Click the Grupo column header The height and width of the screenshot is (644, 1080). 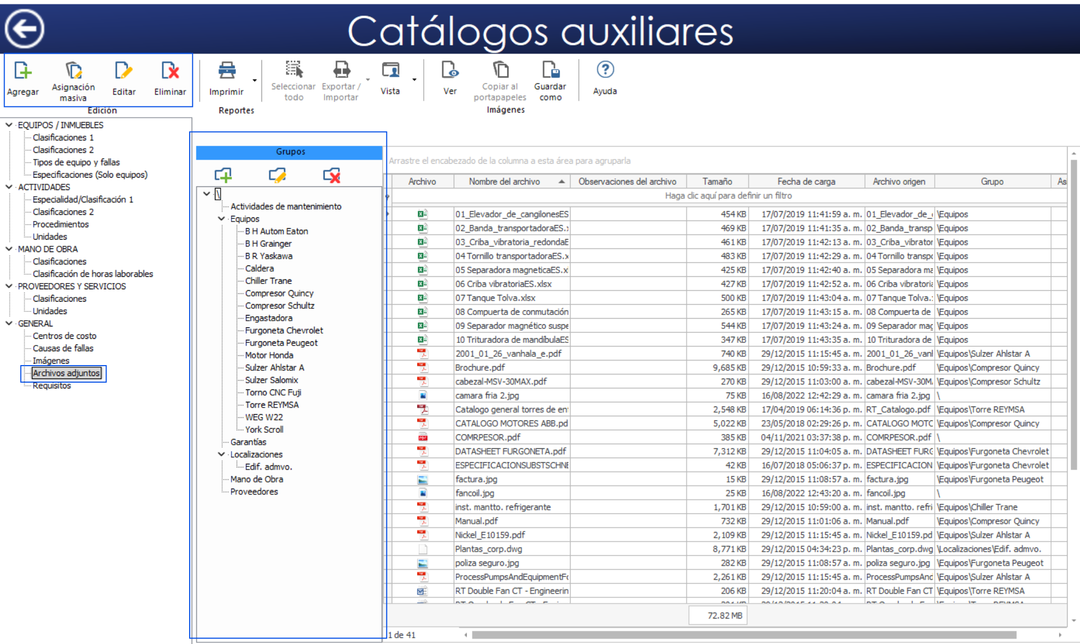992,182
